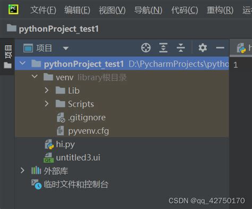Select pythonProject_test1 root folder row
Viewport: 252px width, 209px height.
[x=122, y=64]
